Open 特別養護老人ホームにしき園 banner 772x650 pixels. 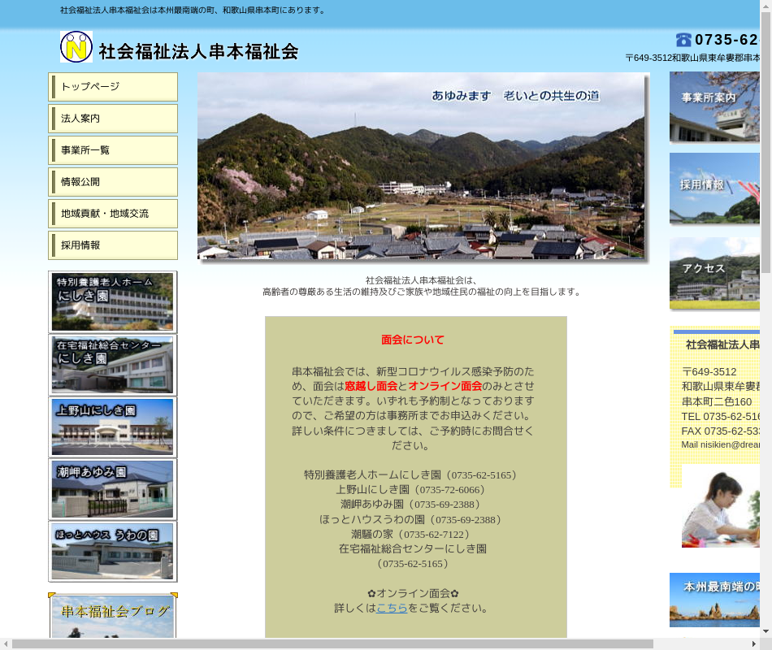113,302
